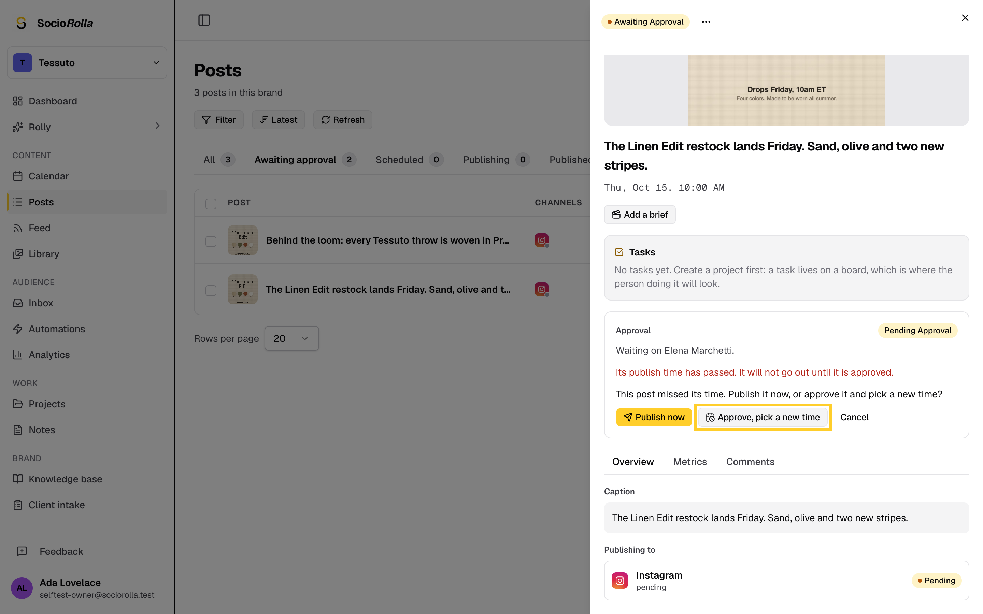Click the Instagram icon under Publishing to
The image size is (983, 614).
pyautogui.click(x=620, y=581)
